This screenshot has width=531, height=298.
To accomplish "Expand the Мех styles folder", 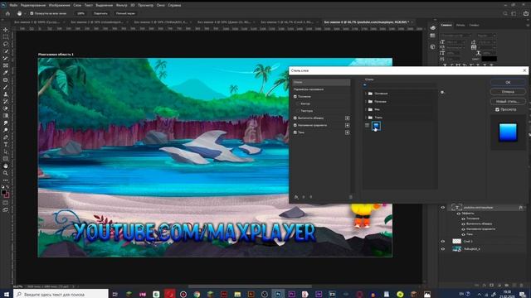I will pos(366,109).
